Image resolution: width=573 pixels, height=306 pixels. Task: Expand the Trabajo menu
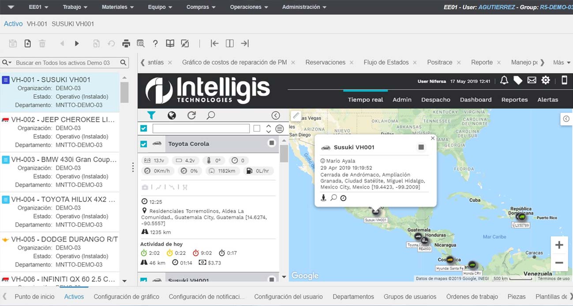[75, 7]
